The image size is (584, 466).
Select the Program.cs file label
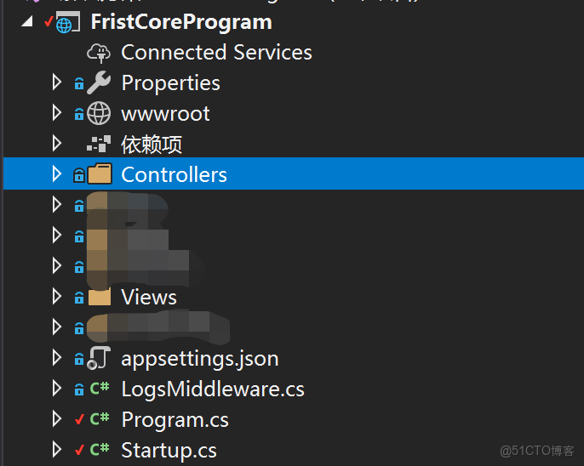coord(175,420)
